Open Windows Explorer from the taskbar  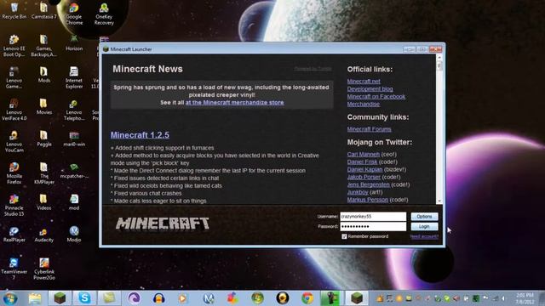[35, 298]
